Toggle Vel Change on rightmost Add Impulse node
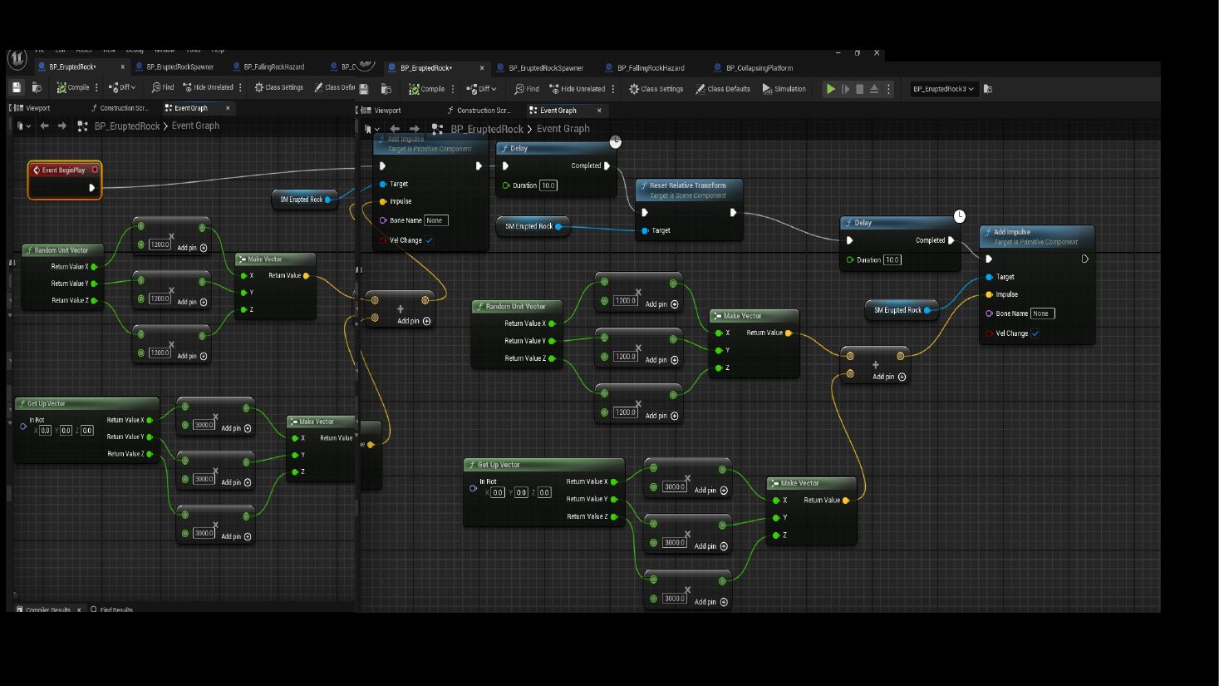The image size is (1219, 686). [1035, 333]
